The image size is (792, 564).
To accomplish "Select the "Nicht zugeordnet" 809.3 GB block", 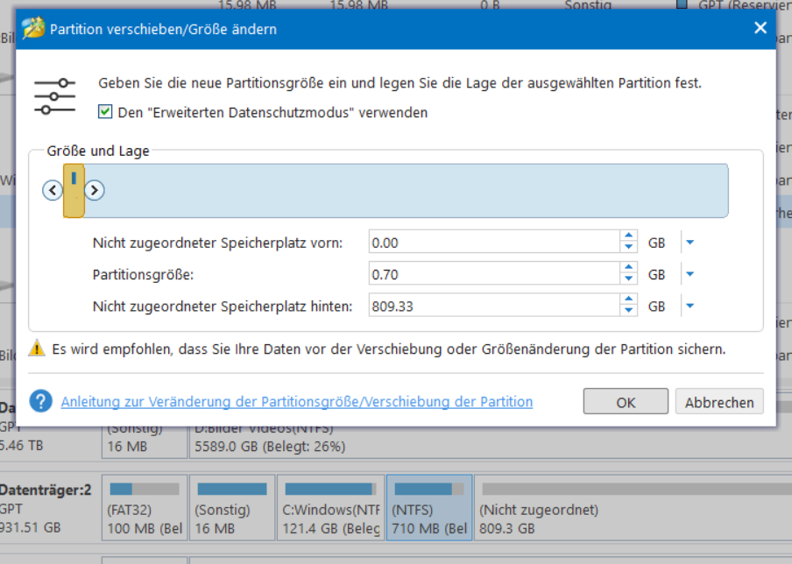I will [x=633, y=507].
